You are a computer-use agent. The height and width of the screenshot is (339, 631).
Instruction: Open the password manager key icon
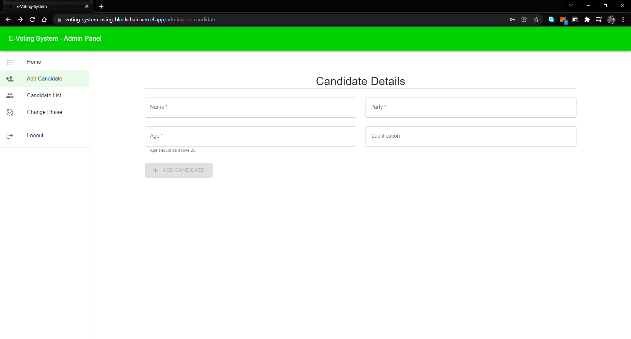click(513, 19)
